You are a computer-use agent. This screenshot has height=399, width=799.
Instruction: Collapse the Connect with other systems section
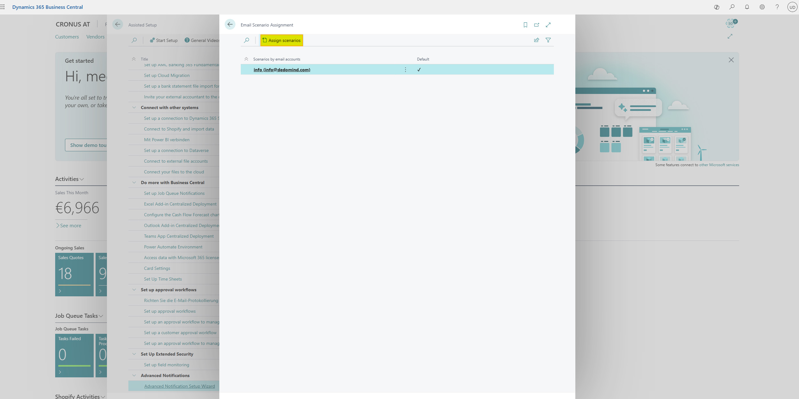[x=134, y=107]
